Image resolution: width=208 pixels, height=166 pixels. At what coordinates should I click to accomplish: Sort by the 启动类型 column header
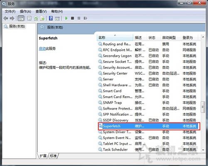pyautogui.click(x=171, y=38)
